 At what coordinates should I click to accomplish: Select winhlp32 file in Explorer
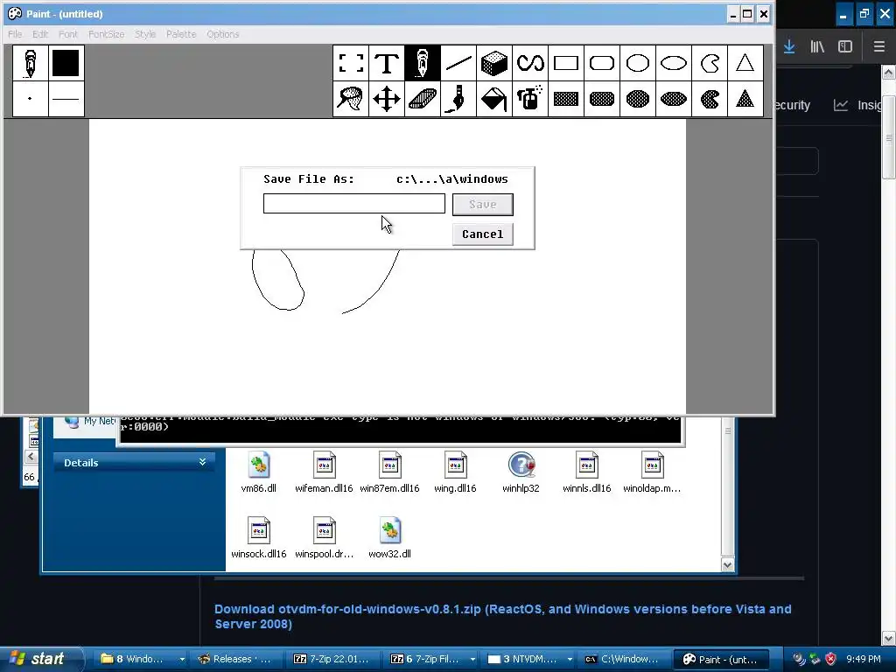(x=521, y=473)
